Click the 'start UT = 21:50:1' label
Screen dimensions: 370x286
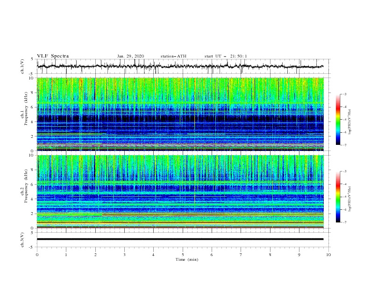tap(226, 56)
